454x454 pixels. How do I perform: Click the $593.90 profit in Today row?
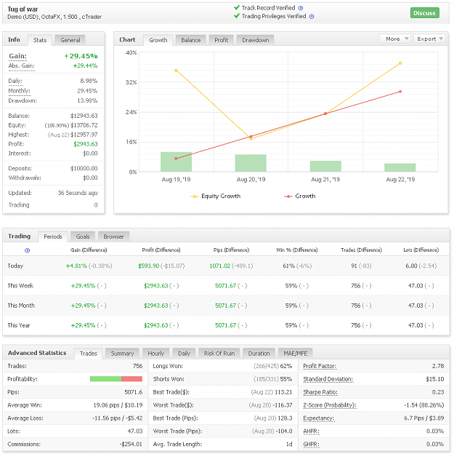(148, 266)
